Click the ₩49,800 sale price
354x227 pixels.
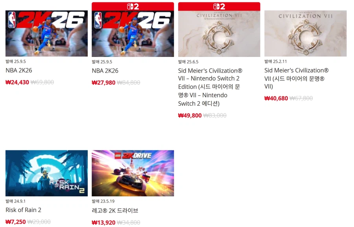click(190, 115)
